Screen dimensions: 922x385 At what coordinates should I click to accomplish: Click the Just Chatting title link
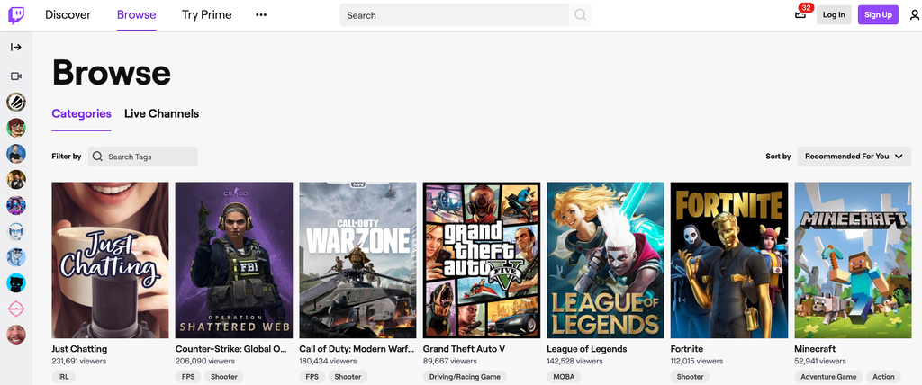81,348
